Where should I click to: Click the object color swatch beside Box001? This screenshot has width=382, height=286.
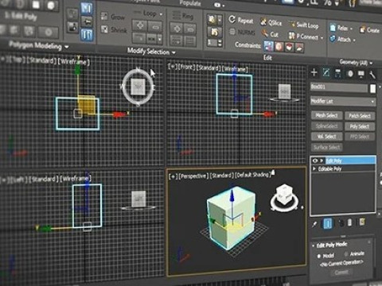click(x=372, y=89)
